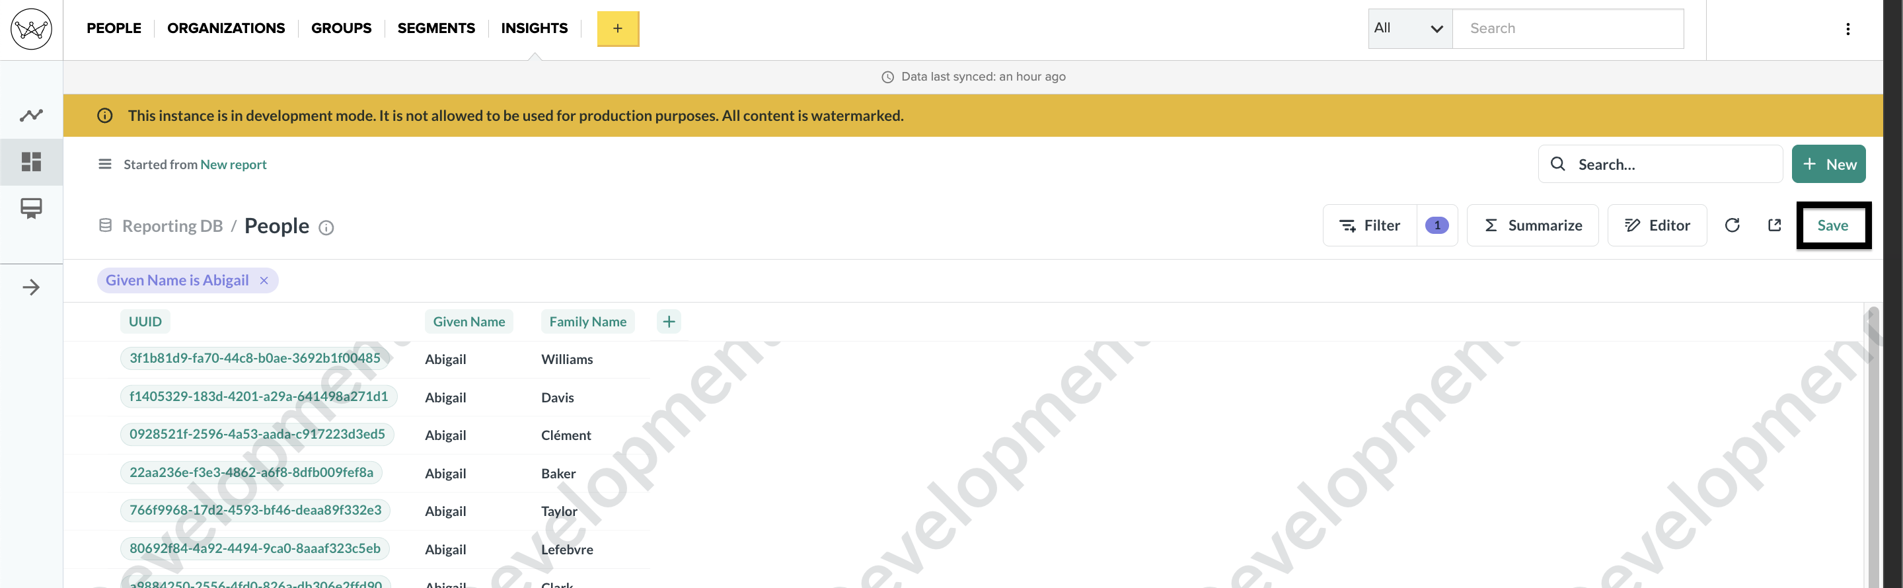Image resolution: width=1903 pixels, height=588 pixels.
Task: Open the dashboard grid sidebar icon
Action: [x=31, y=162]
